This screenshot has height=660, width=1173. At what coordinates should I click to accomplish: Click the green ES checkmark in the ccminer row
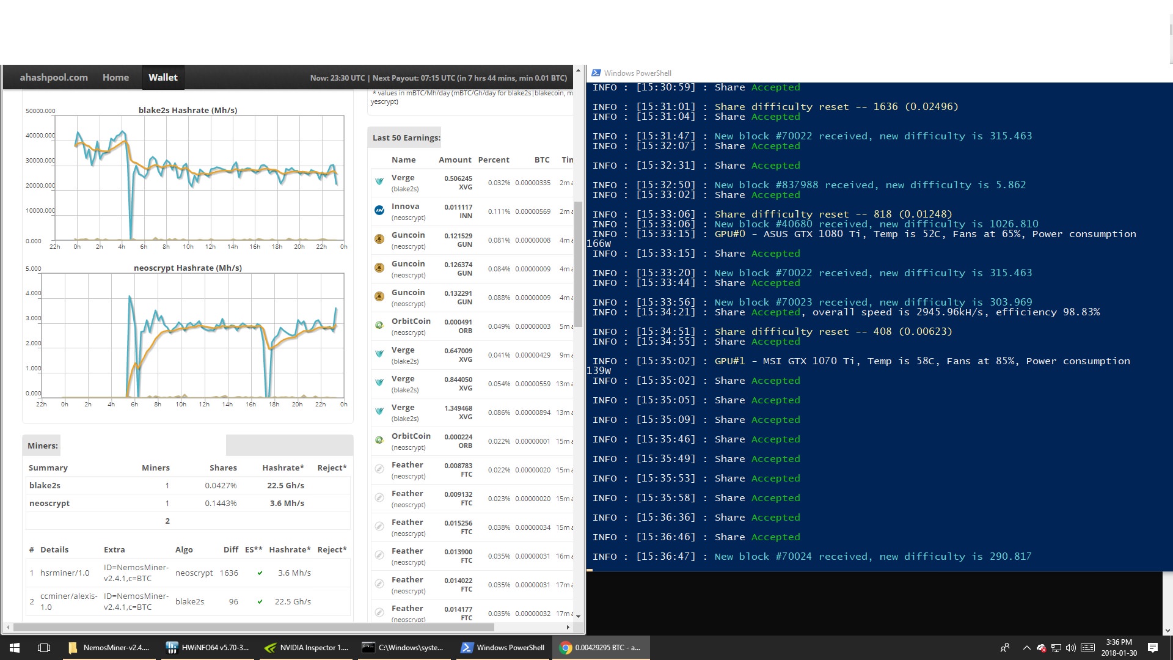(x=260, y=602)
